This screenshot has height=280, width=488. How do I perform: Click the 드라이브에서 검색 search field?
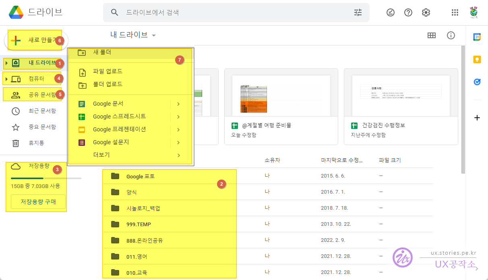click(236, 12)
